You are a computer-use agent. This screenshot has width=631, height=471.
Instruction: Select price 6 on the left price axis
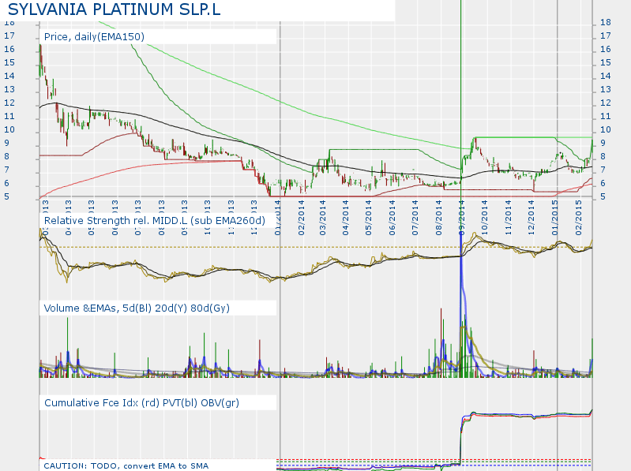(x=7, y=183)
